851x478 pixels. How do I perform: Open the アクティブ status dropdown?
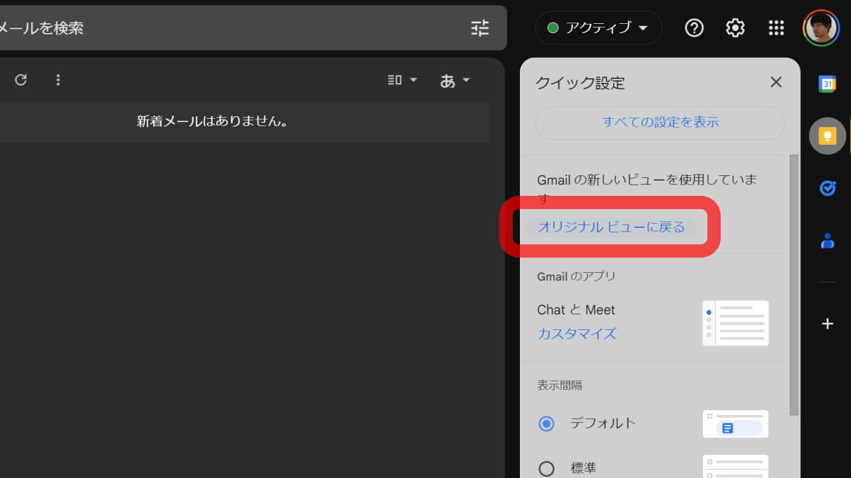coord(598,28)
